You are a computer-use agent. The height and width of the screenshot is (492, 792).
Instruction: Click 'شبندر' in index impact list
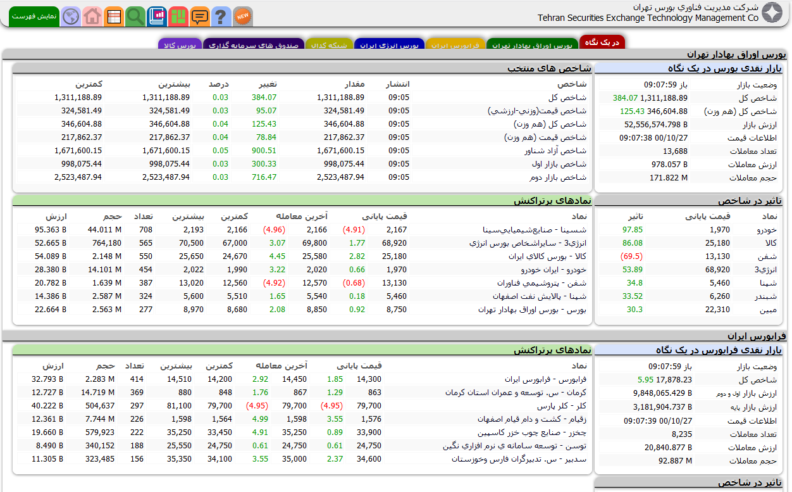(x=767, y=296)
